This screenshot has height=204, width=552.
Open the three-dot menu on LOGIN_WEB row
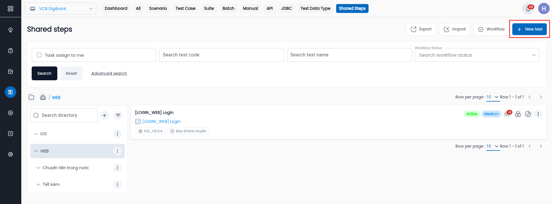[x=538, y=114]
